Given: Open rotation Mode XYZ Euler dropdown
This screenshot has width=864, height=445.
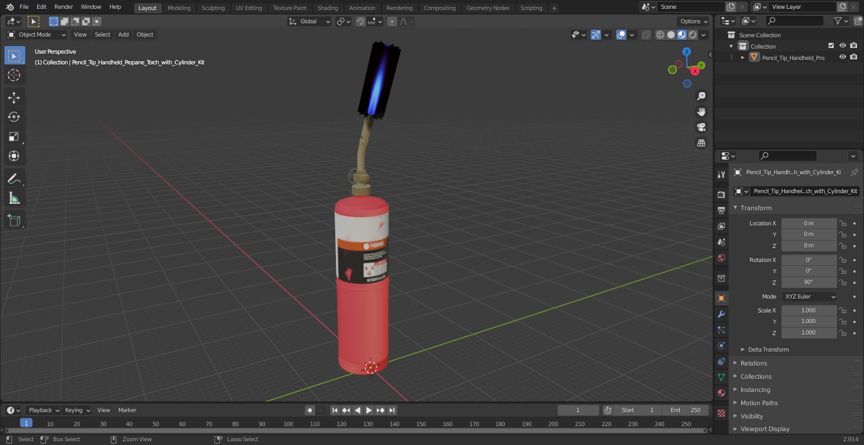Looking at the screenshot, I should coord(809,297).
